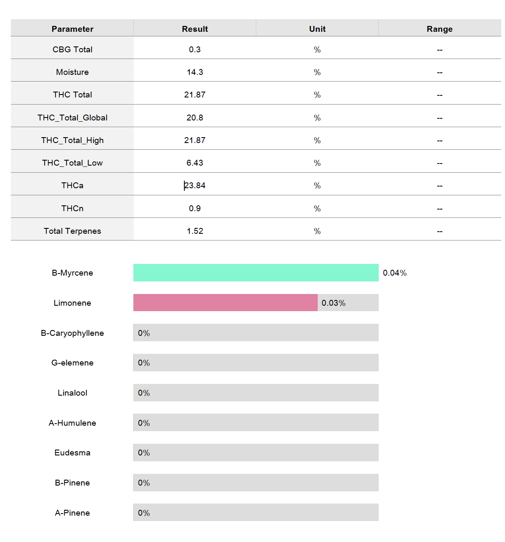Image resolution: width=505 pixels, height=542 pixels.
Task: Click the Parameter column header
Action: [x=72, y=29]
